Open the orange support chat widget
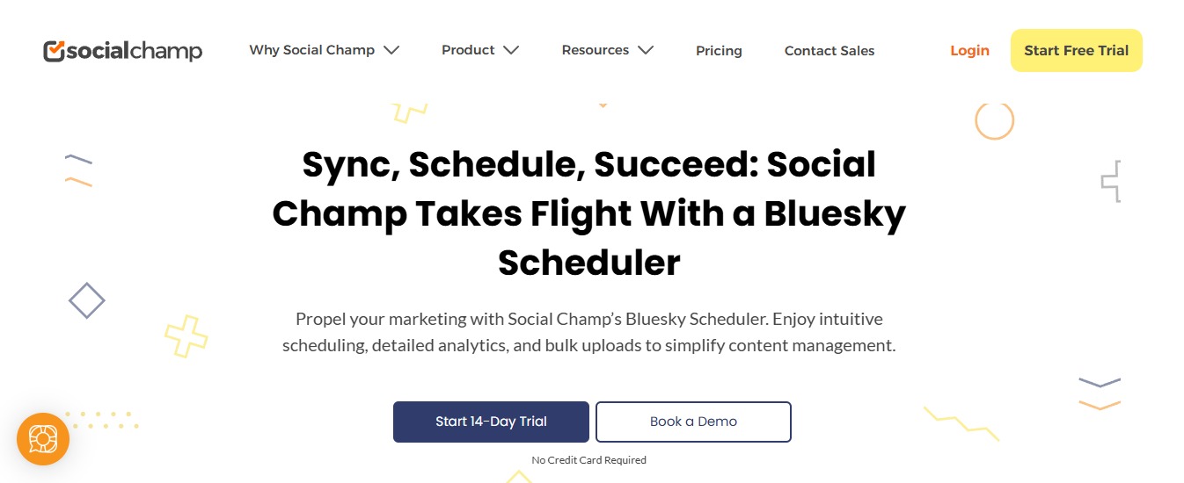The image size is (1184, 483). pyautogui.click(x=43, y=438)
